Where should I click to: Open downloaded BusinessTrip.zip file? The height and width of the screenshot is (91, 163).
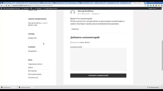8,87
